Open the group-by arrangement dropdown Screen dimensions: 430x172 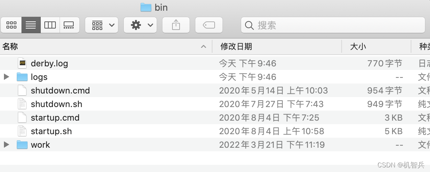pyautogui.click(x=102, y=25)
